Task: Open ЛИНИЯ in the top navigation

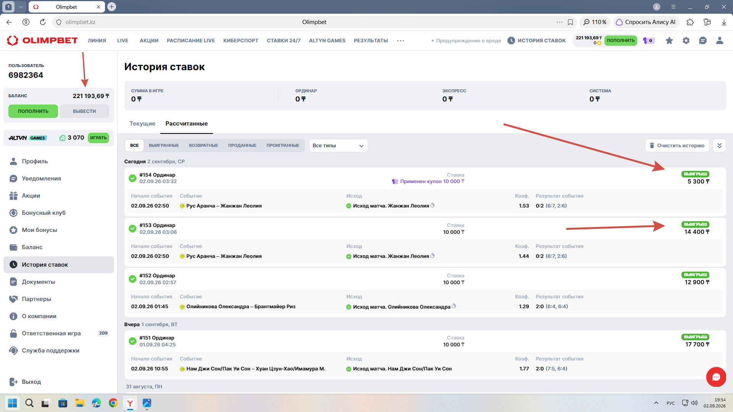Action: coord(97,41)
